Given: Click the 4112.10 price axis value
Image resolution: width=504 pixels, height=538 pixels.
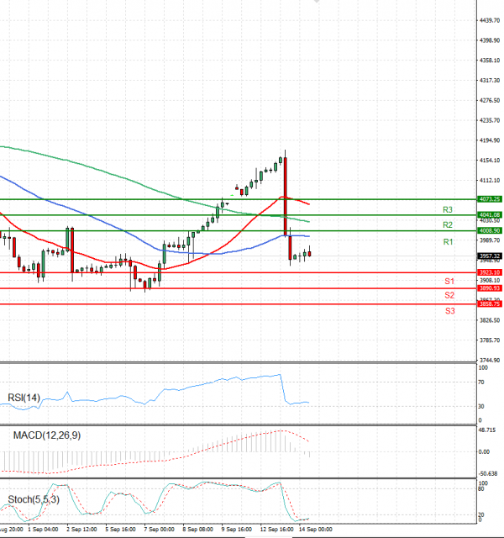Looking at the screenshot, I should (x=490, y=181).
